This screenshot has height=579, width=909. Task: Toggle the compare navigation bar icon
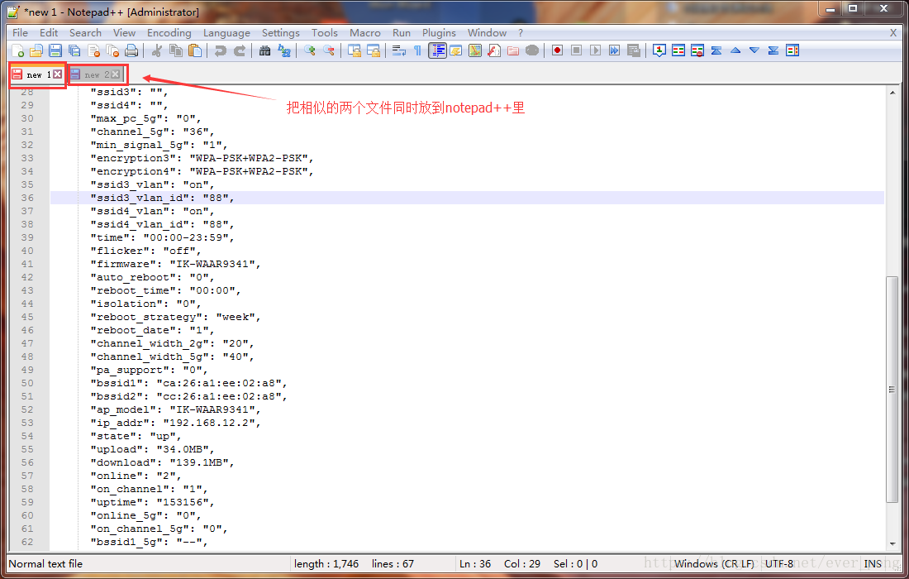(792, 50)
